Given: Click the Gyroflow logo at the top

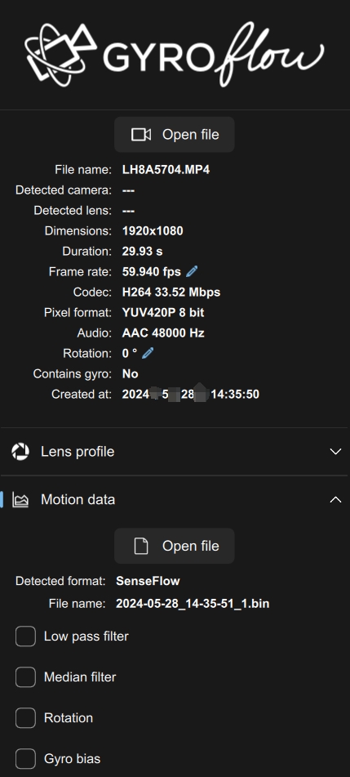Looking at the screenshot, I should pos(175,55).
